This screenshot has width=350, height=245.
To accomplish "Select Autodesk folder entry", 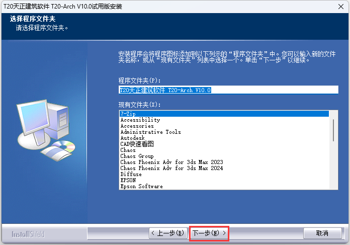I will (224, 138).
